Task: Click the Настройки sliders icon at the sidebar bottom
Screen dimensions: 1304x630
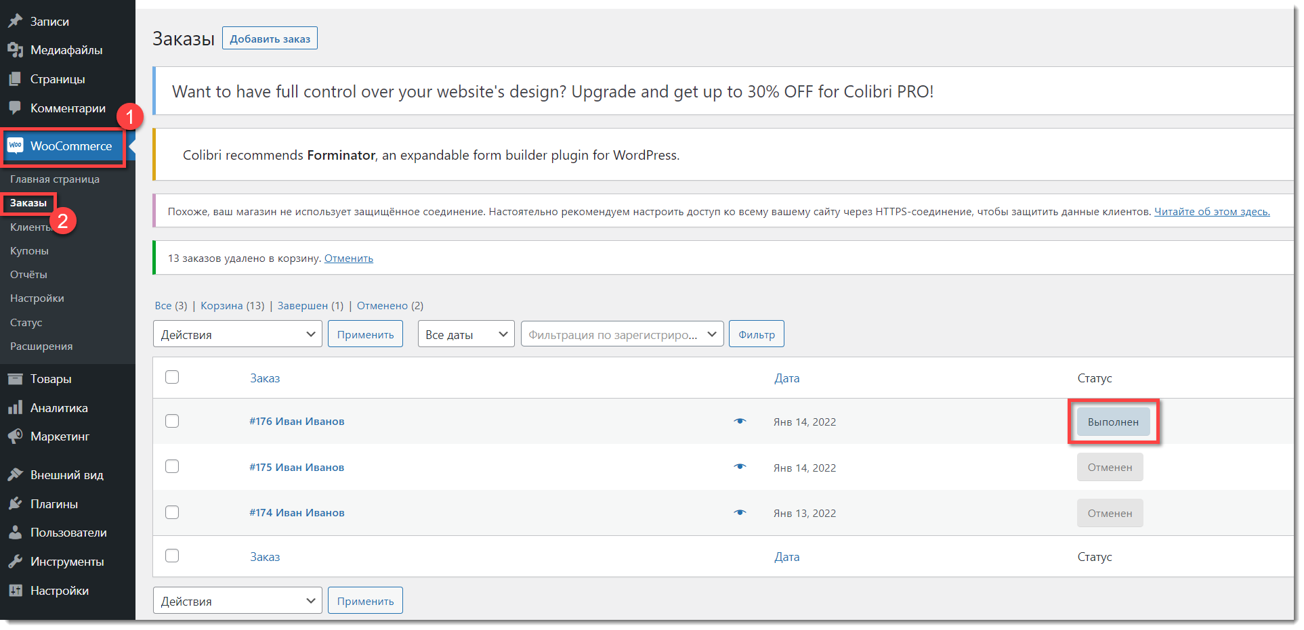Action: [15, 591]
